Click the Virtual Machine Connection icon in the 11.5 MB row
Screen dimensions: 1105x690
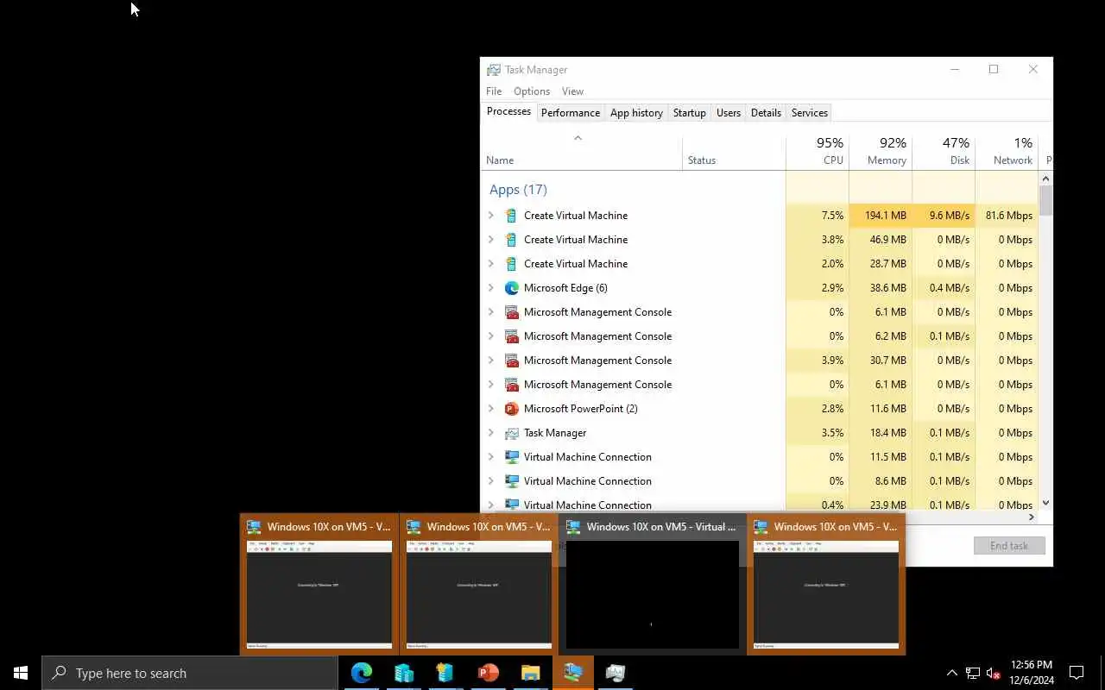[x=511, y=457]
